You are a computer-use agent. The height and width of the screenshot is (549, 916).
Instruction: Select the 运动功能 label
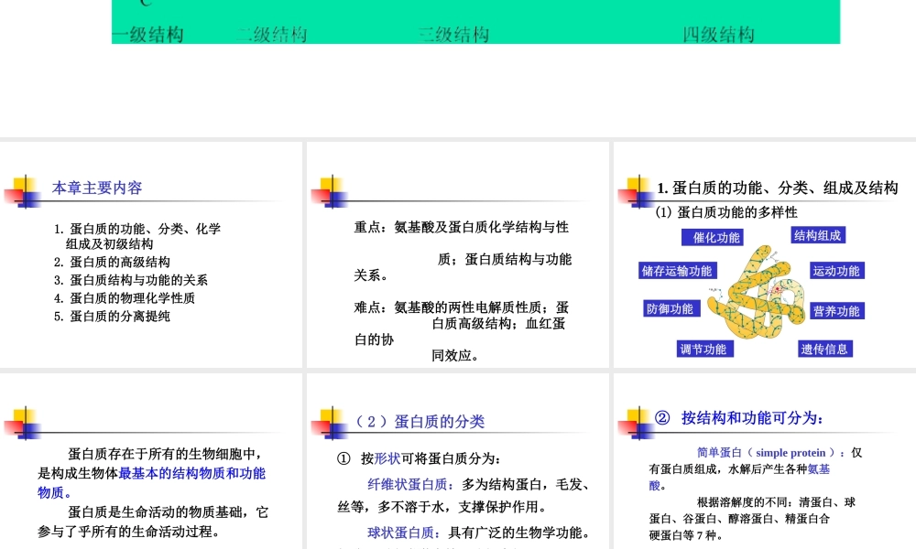point(835,271)
